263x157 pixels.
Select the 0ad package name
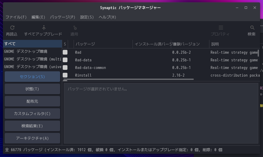[78, 52]
